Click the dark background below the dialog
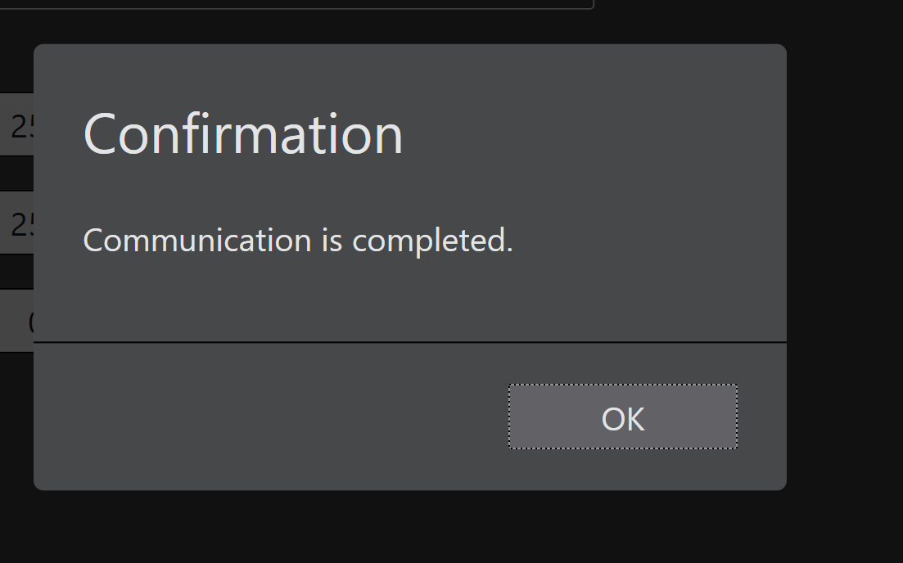This screenshot has width=903, height=563. (x=409, y=528)
